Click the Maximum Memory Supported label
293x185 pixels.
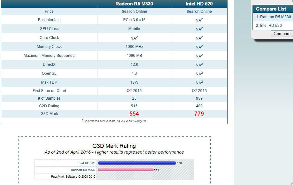click(x=49, y=56)
